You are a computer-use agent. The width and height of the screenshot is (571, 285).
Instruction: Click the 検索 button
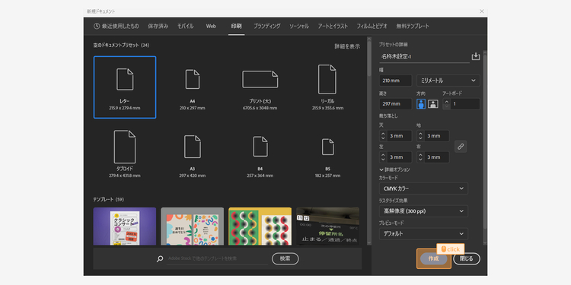285,259
